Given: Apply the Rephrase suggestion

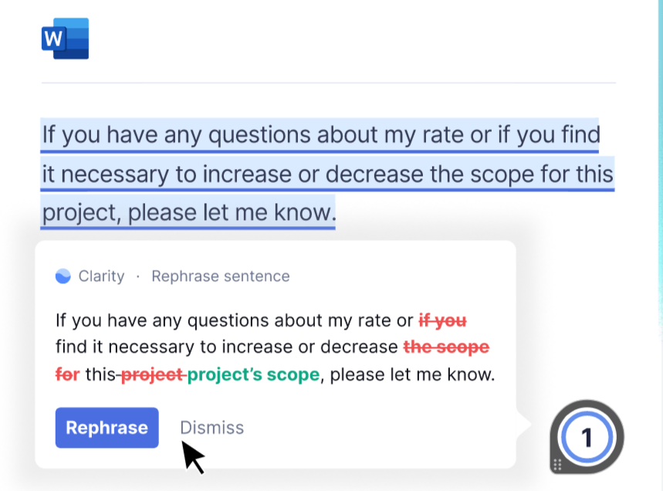Looking at the screenshot, I should 107,428.
